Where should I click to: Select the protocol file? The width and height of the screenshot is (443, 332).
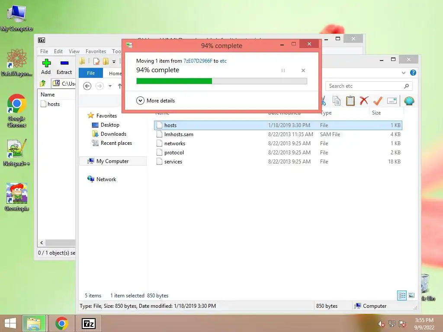(x=278, y=152)
